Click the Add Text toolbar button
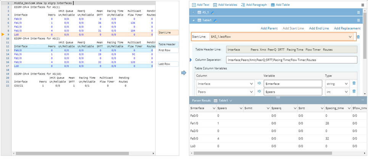 (x=201, y=5)
